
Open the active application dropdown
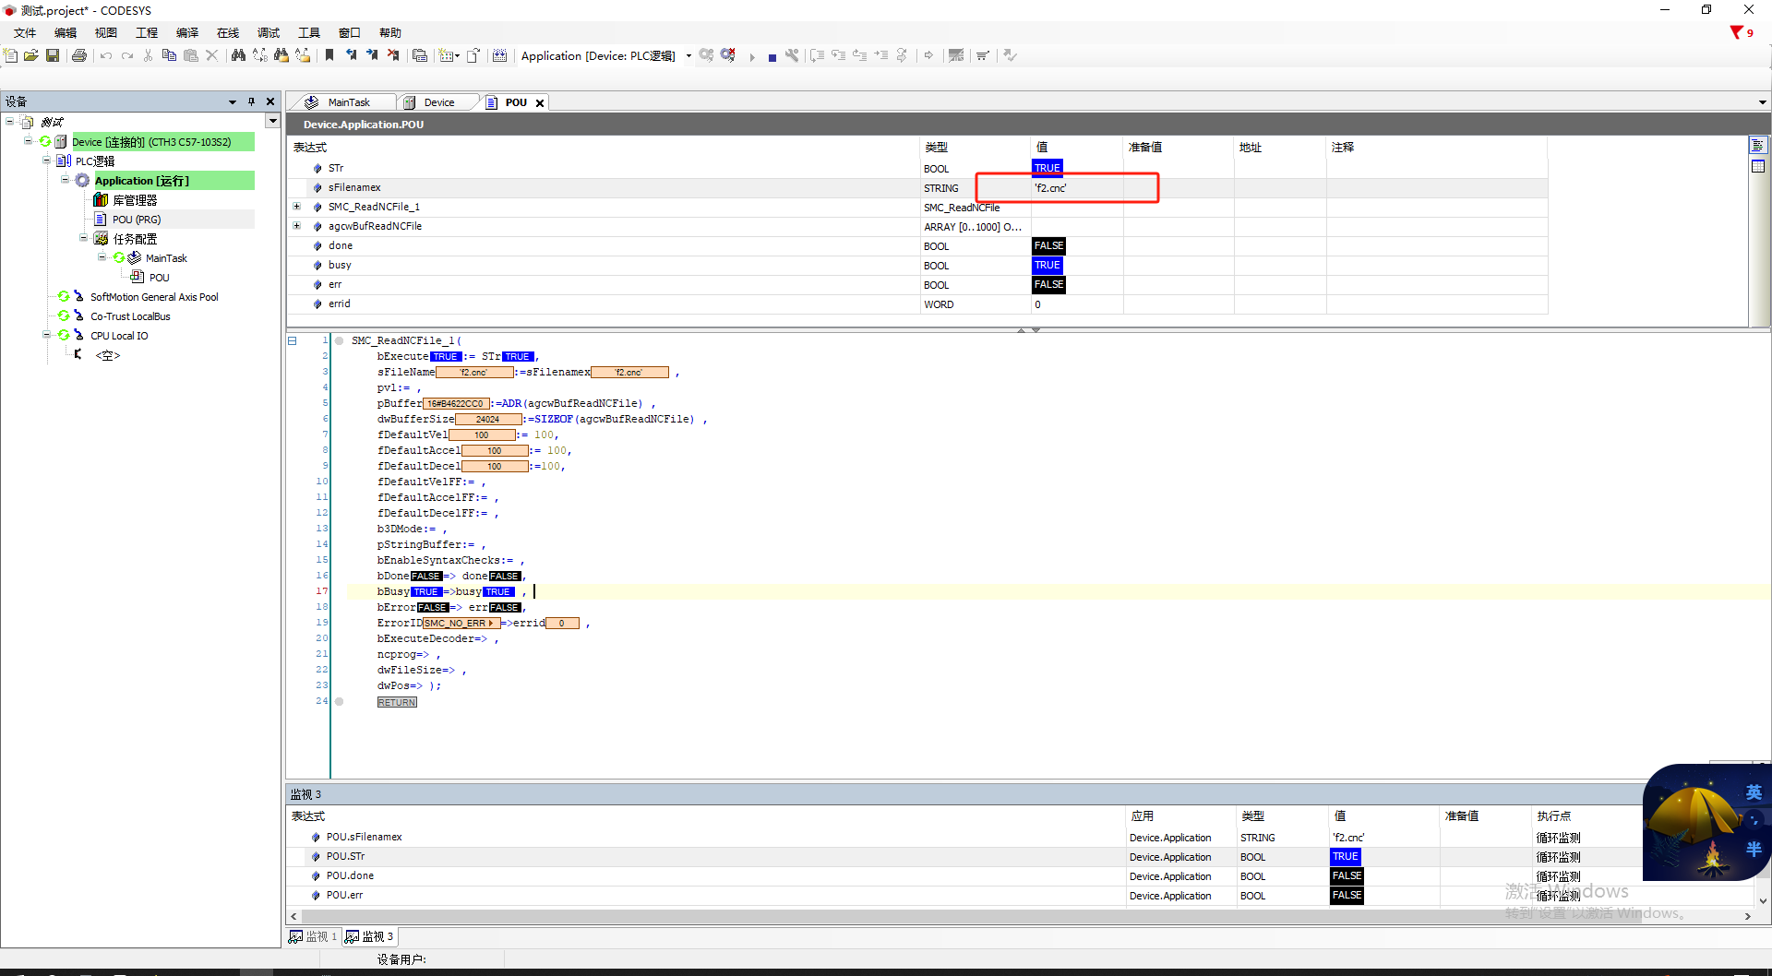688,55
